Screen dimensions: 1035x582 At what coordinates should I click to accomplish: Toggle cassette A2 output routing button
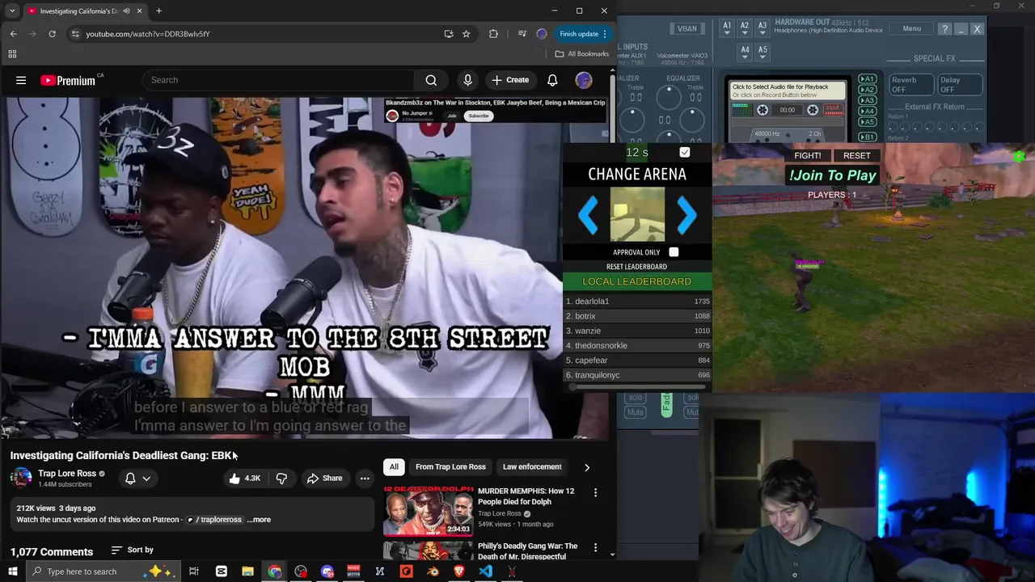pos(867,90)
